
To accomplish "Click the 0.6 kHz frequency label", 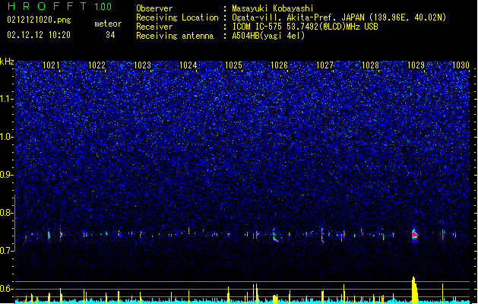I will point(6,289).
